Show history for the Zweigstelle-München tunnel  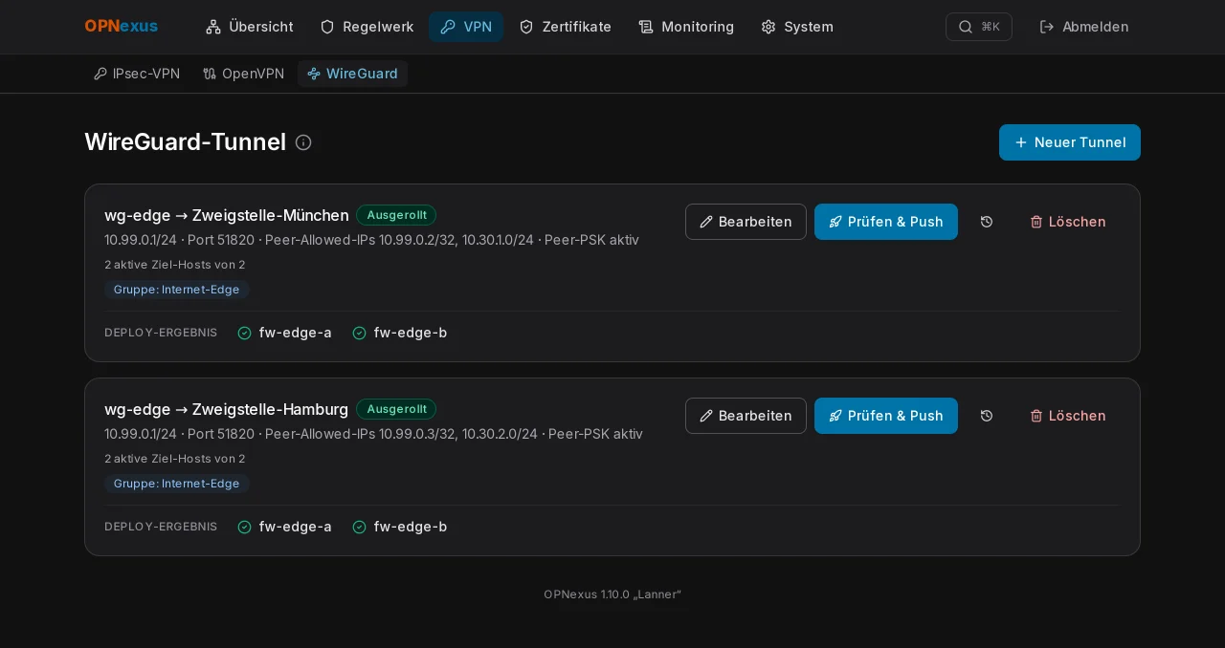tap(987, 222)
